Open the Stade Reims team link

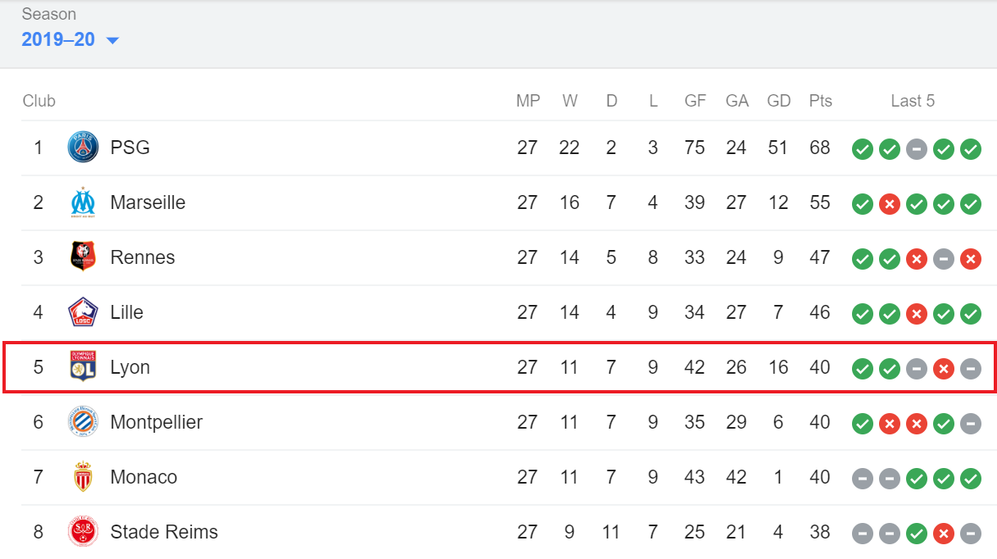coord(164,532)
